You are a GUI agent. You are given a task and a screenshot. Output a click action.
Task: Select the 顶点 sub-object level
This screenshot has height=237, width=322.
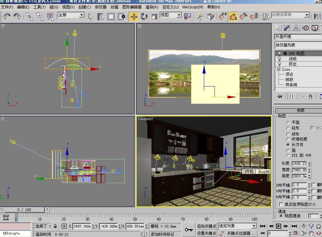[x=289, y=74]
